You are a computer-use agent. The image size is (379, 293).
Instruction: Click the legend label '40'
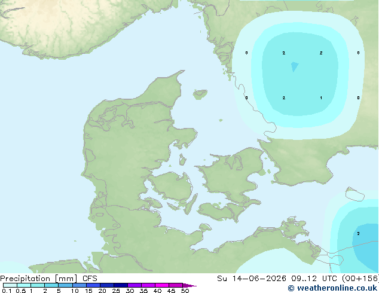pyautogui.click(x=157, y=291)
